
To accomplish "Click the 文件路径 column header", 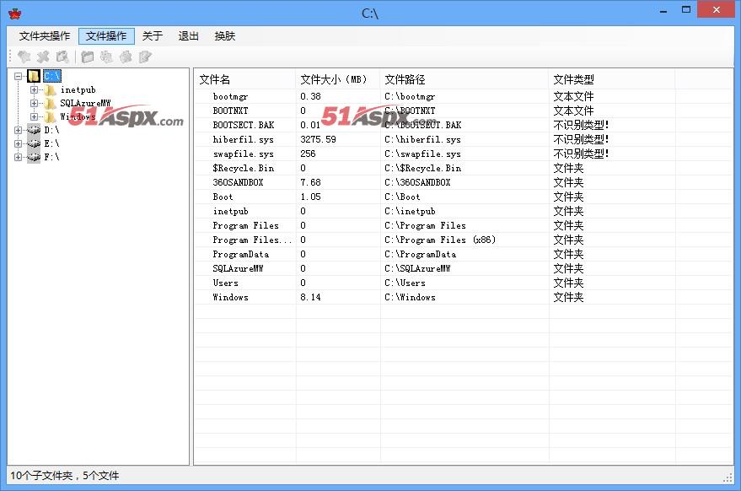I will (x=464, y=79).
